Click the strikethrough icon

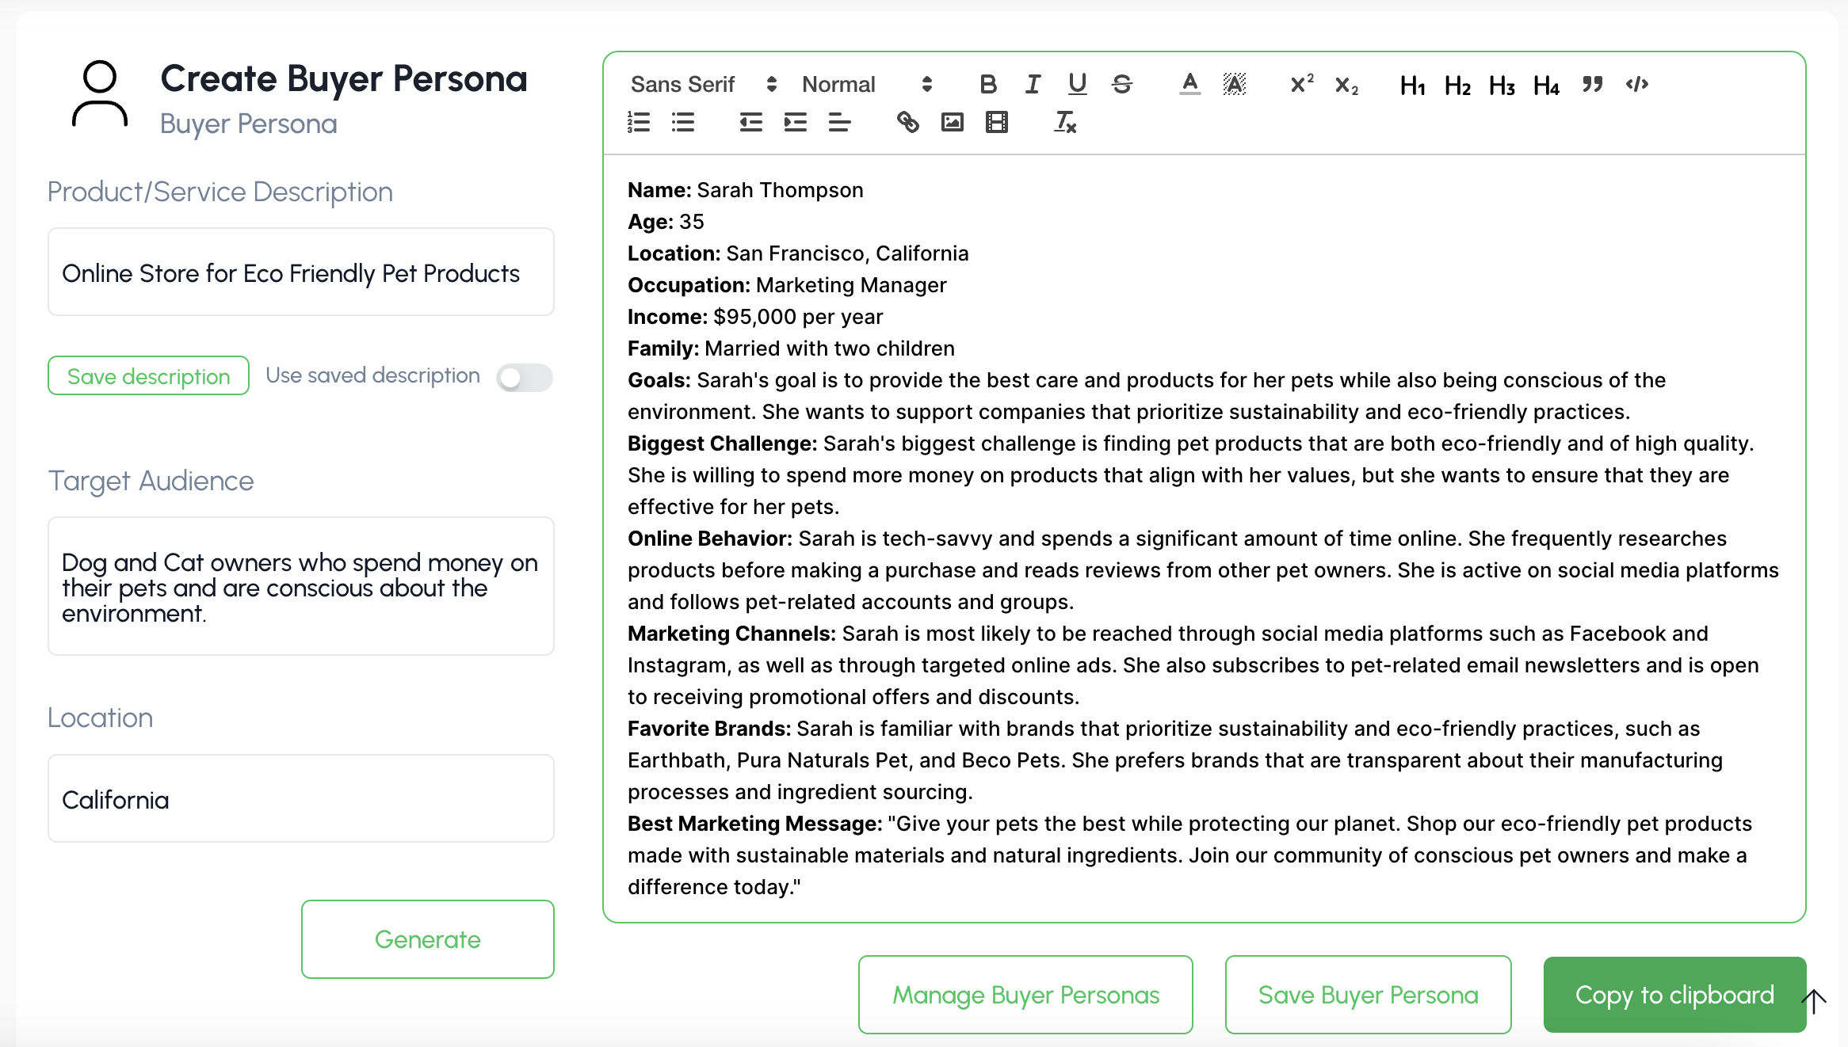pyautogui.click(x=1121, y=84)
